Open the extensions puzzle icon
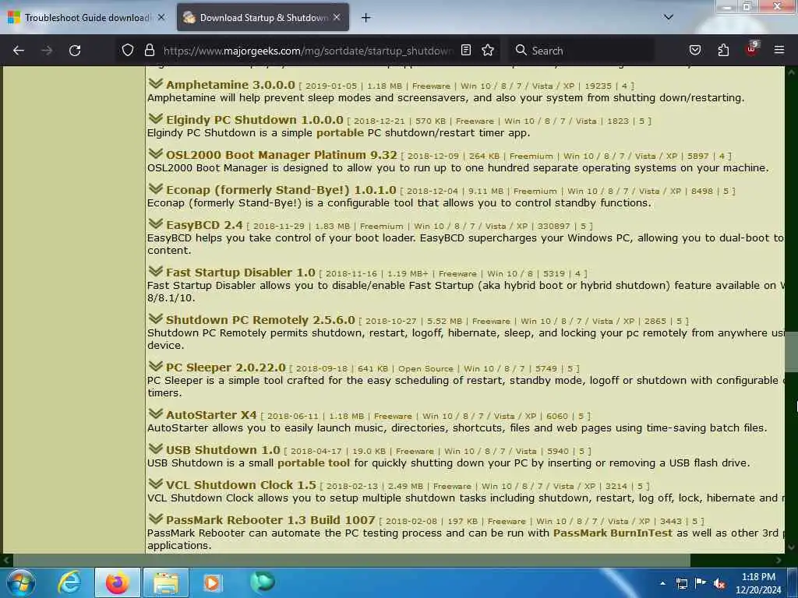The height and width of the screenshot is (598, 798). click(x=723, y=51)
